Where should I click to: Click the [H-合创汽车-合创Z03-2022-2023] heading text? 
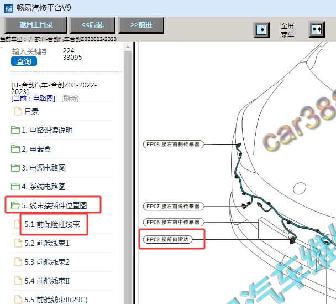(54, 88)
